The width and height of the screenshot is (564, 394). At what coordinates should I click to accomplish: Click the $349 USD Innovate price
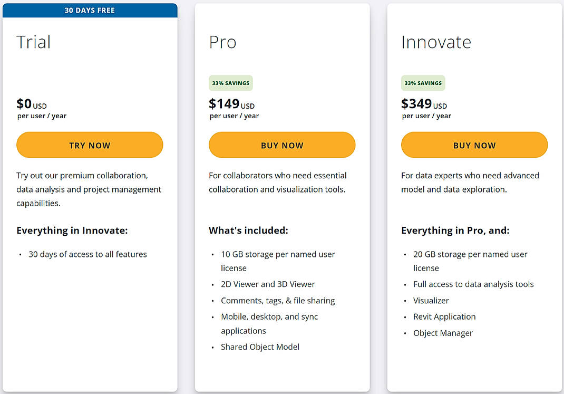[x=423, y=104]
